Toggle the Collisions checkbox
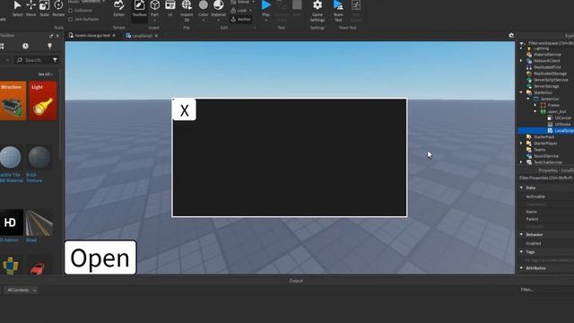The width and height of the screenshot is (574, 323). click(x=71, y=11)
